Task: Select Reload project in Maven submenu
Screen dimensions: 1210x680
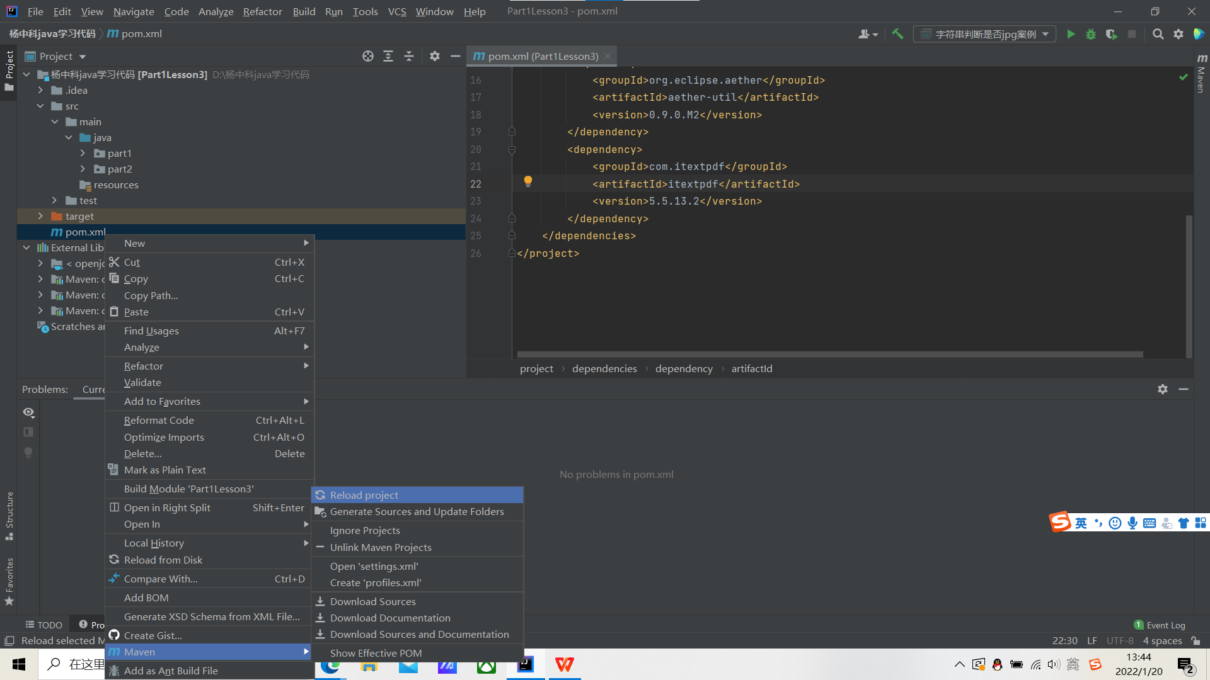Action: (364, 495)
